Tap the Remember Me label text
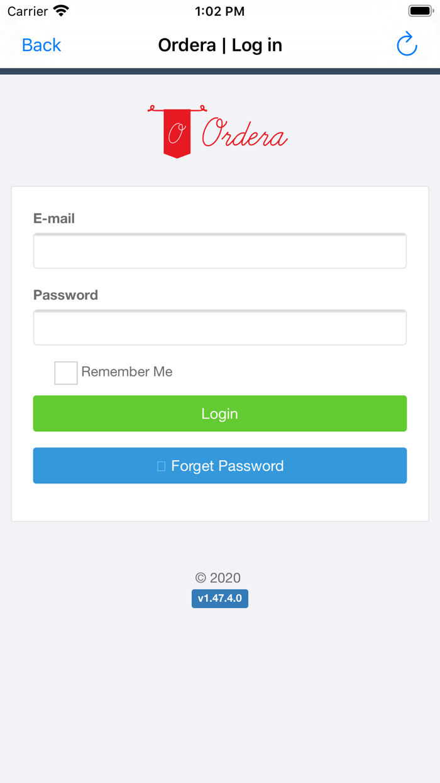440x783 pixels. click(x=127, y=372)
